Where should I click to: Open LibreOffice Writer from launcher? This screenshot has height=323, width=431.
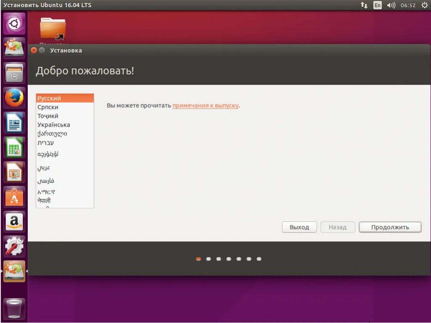click(x=14, y=122)
